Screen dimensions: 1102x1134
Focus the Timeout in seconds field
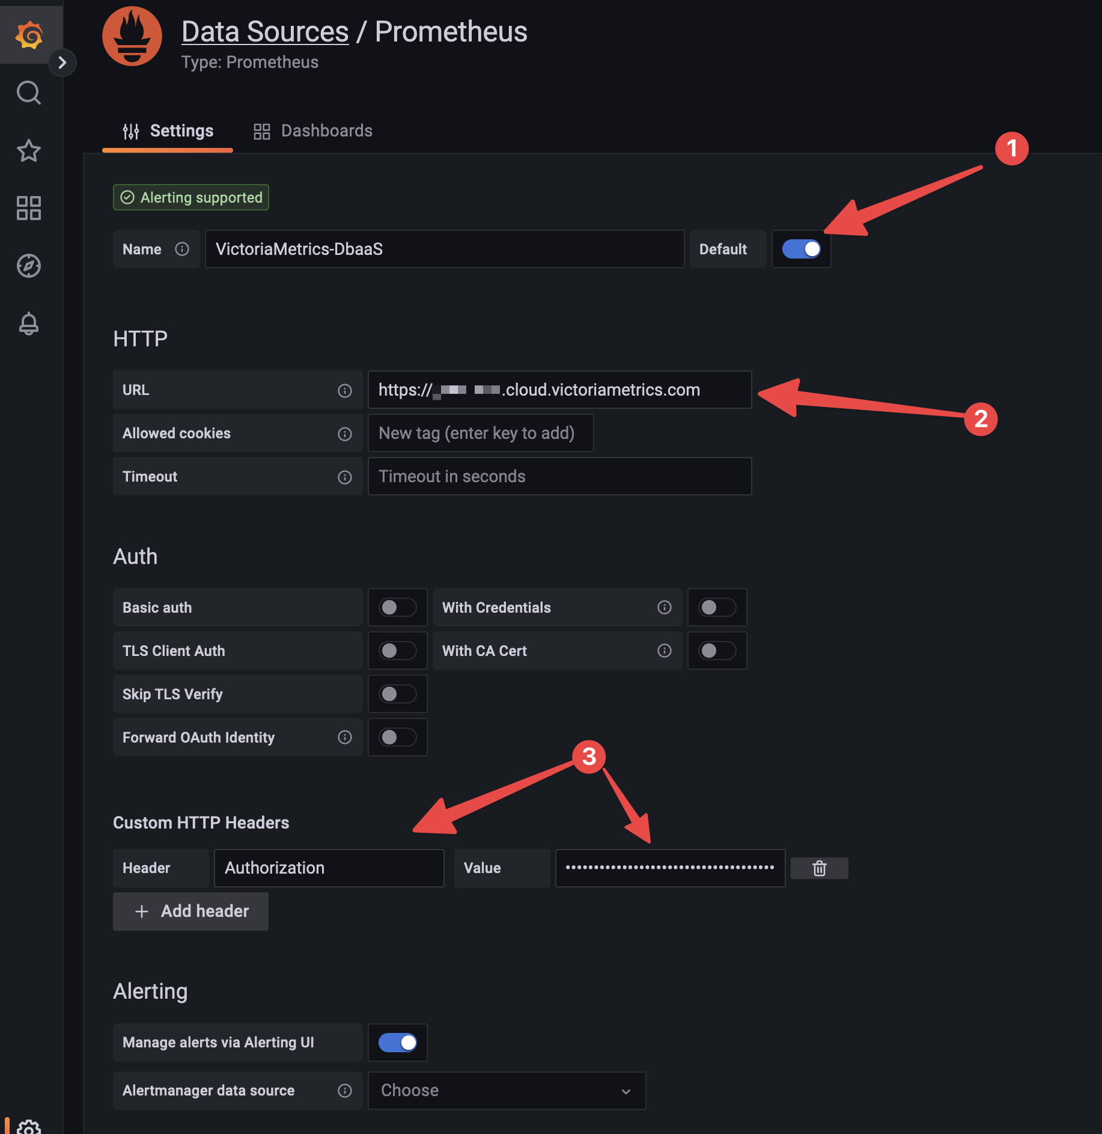(560, 476)
